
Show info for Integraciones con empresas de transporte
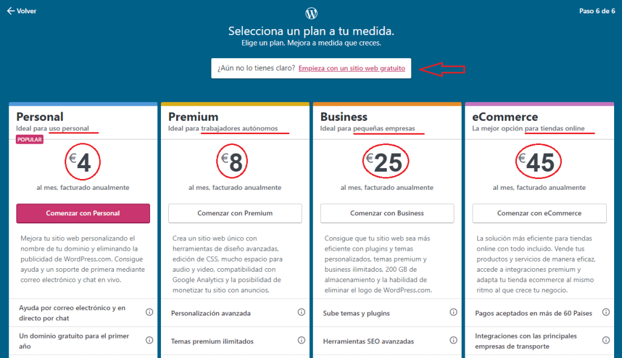[606, 340]
